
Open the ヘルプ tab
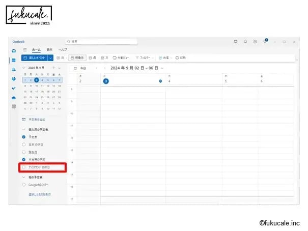pyautogui.click(x=63, y=50)
